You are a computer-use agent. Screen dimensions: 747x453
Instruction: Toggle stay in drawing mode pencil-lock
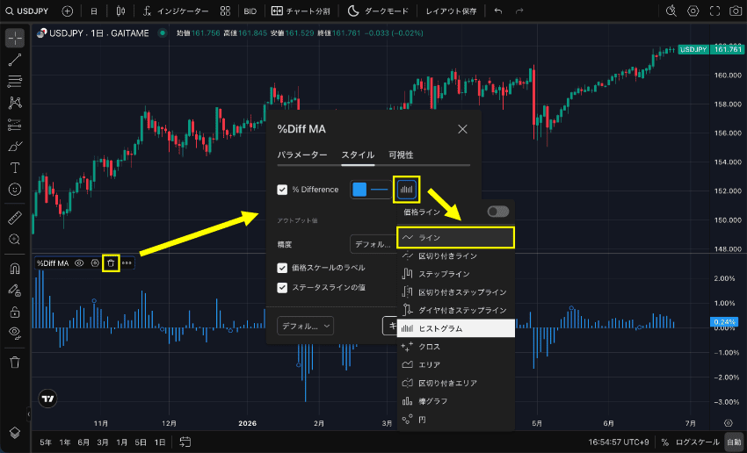pyautogui.click(x=15, y=291)
